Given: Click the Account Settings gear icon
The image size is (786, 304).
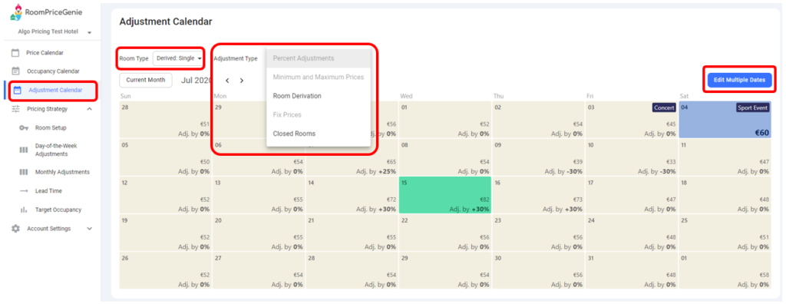Looking at the screenshot, I should click(15, 228).
